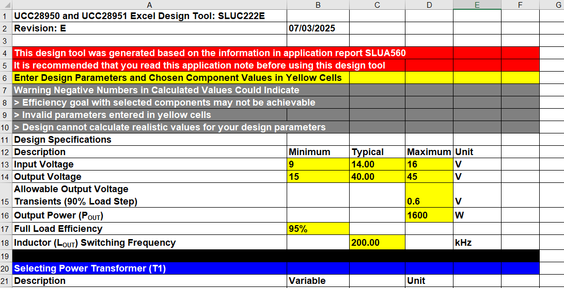The width and height of the screenshot is (564, 288).
Task: Click the 'Variable' column label in row 21
Action: pyautogui.click(x=318, y=281)
